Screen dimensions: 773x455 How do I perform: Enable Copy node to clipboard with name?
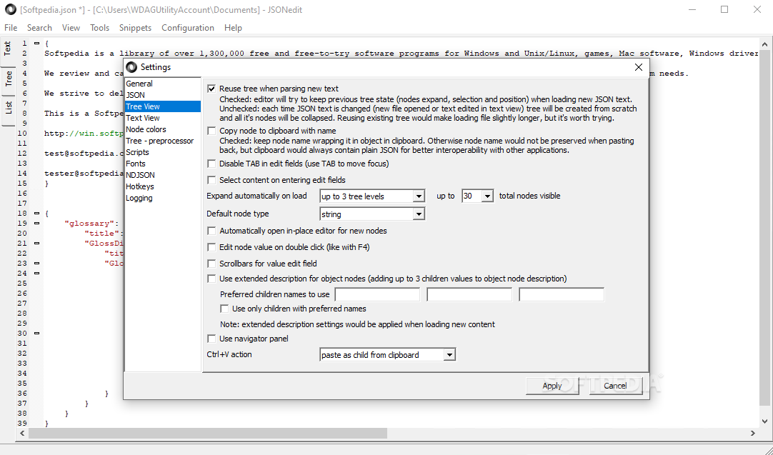pos(211,131)
